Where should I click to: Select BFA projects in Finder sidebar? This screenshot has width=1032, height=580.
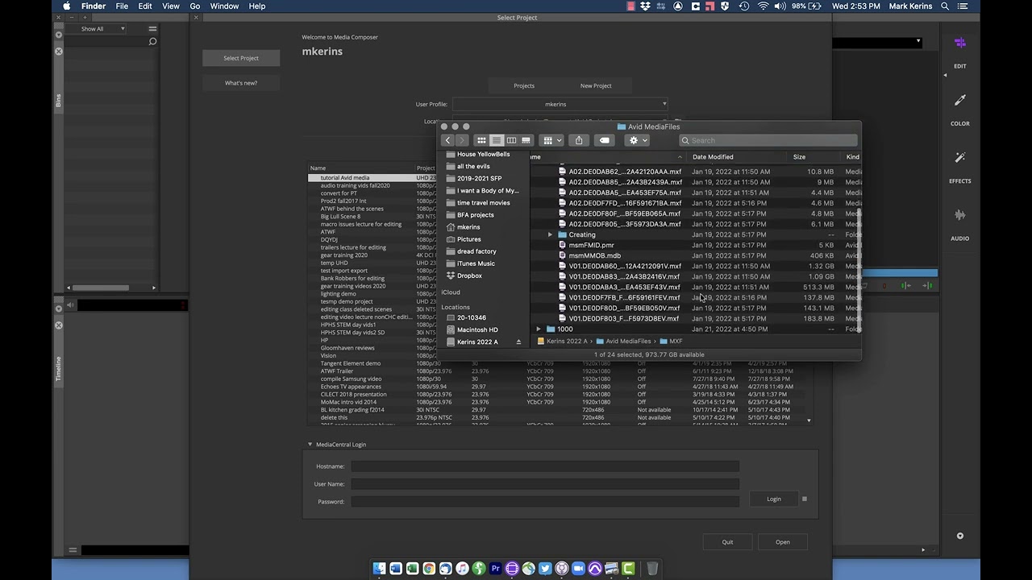click(476, 215)
